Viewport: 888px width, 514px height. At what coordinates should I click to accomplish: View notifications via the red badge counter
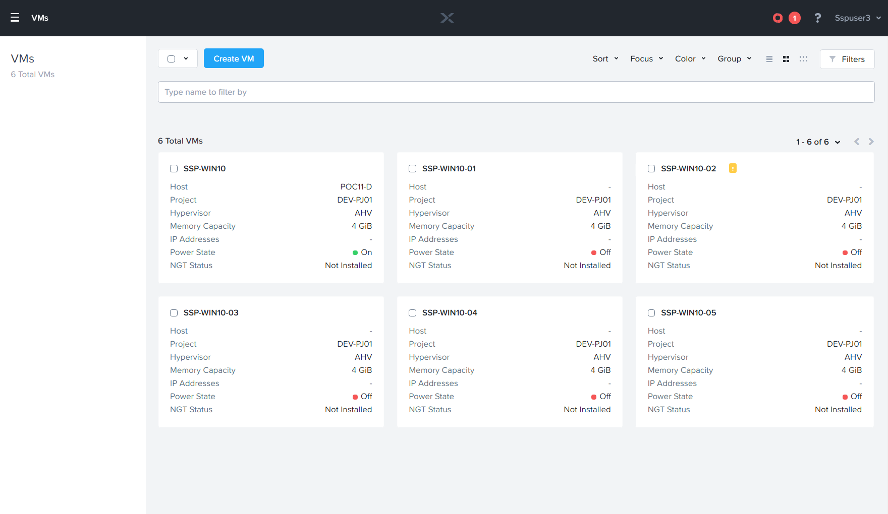click(795, 18)
